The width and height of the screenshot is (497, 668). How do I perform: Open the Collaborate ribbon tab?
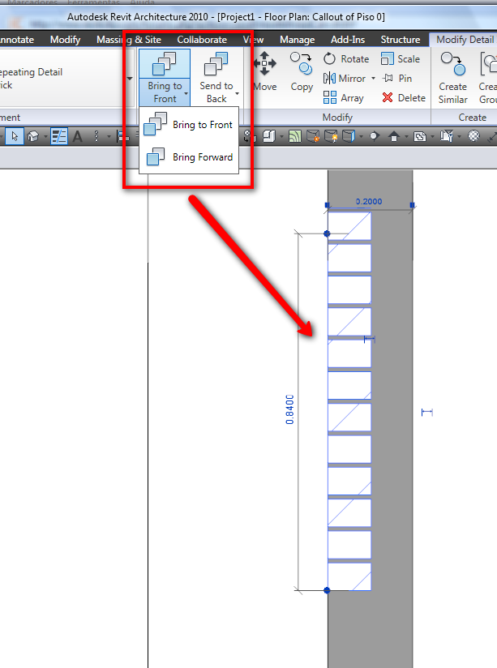pyautogui.click(x=202, y=40)
